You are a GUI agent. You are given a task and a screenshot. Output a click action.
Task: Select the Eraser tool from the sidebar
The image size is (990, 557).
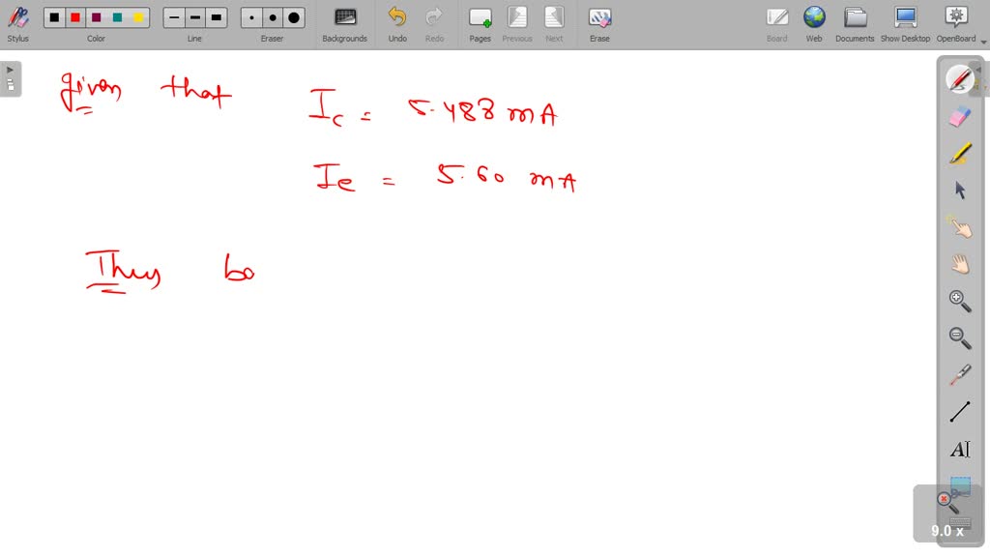(960, 118)
